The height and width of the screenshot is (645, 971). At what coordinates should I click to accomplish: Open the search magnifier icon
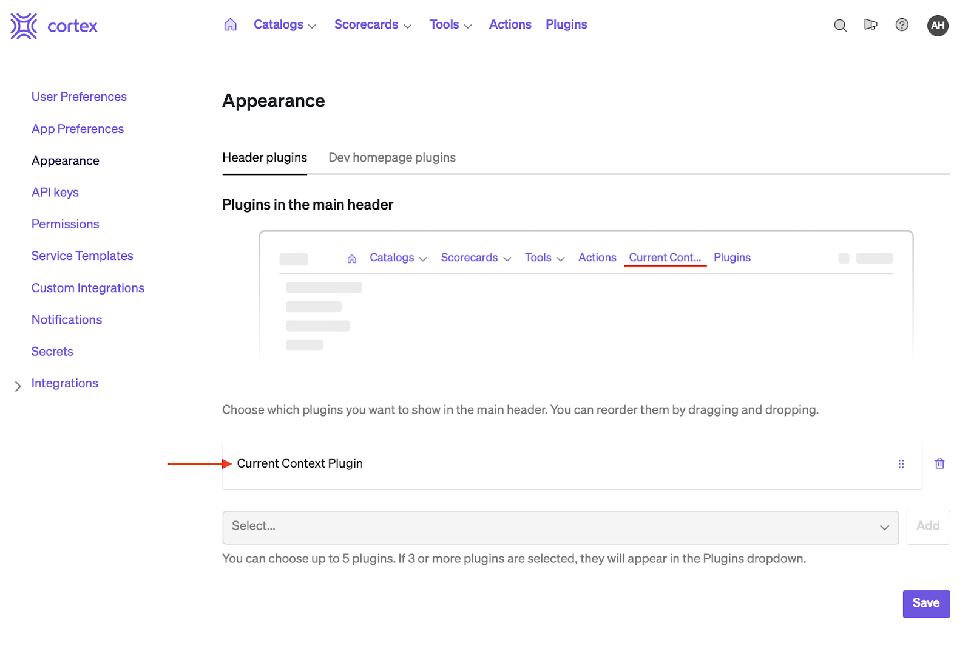point(840,26)
